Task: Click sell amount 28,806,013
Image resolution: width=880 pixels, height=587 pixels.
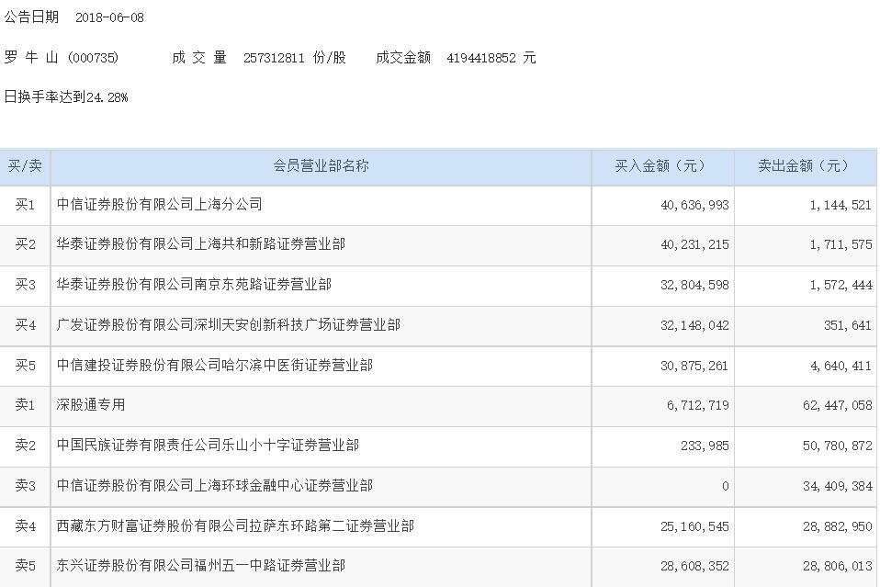Action: point(838,566)
